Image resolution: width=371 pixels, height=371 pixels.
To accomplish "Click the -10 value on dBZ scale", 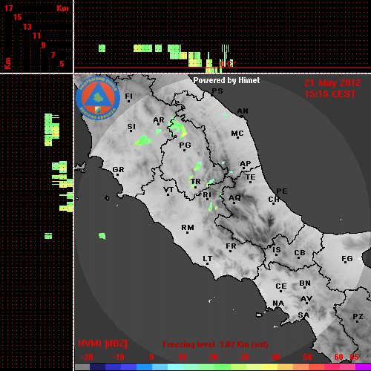I will click(x=118, y=357).
